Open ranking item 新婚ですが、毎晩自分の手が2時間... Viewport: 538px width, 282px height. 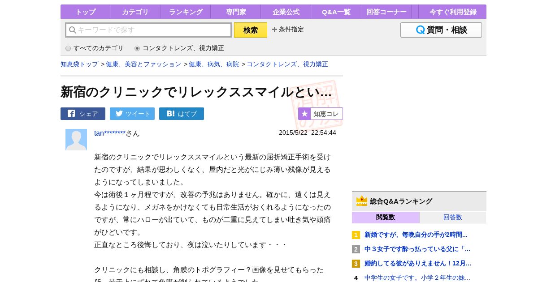point(416,235)
